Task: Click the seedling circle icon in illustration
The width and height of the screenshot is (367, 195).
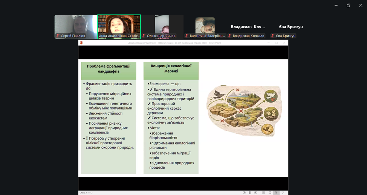Action: point(271,114)
